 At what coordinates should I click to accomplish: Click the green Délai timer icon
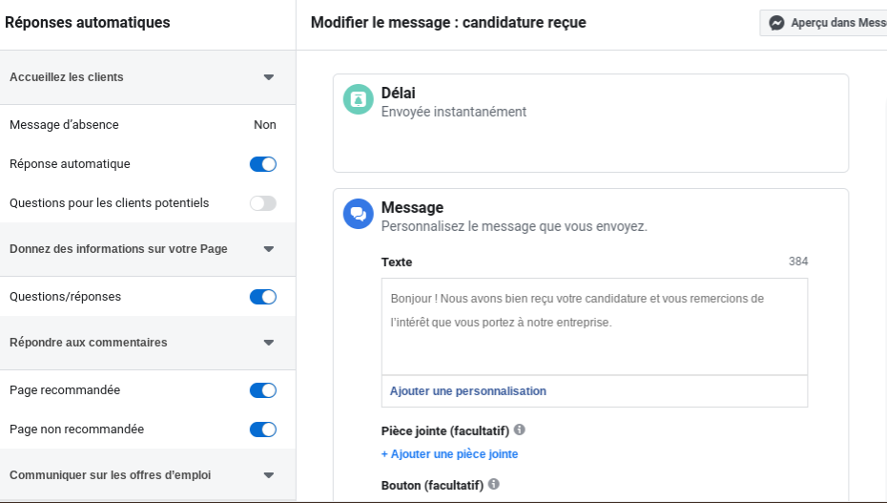point(359,99)
